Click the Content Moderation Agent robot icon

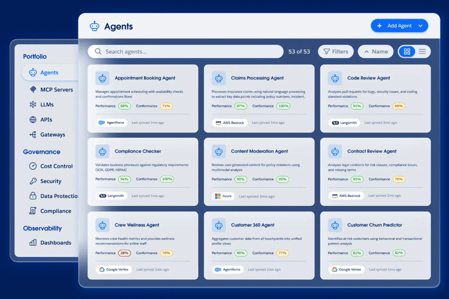coord(219,151)
